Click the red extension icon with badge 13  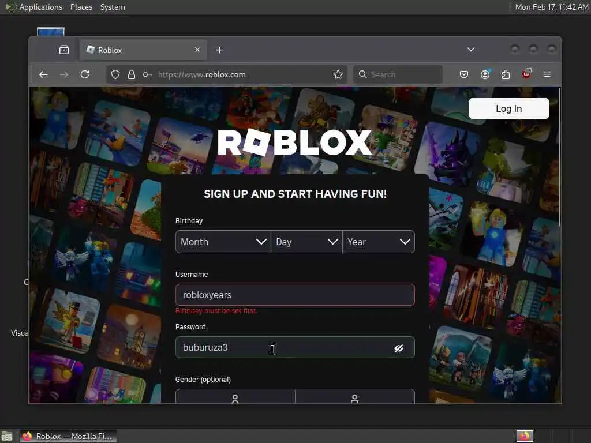[x=526, y=74]
